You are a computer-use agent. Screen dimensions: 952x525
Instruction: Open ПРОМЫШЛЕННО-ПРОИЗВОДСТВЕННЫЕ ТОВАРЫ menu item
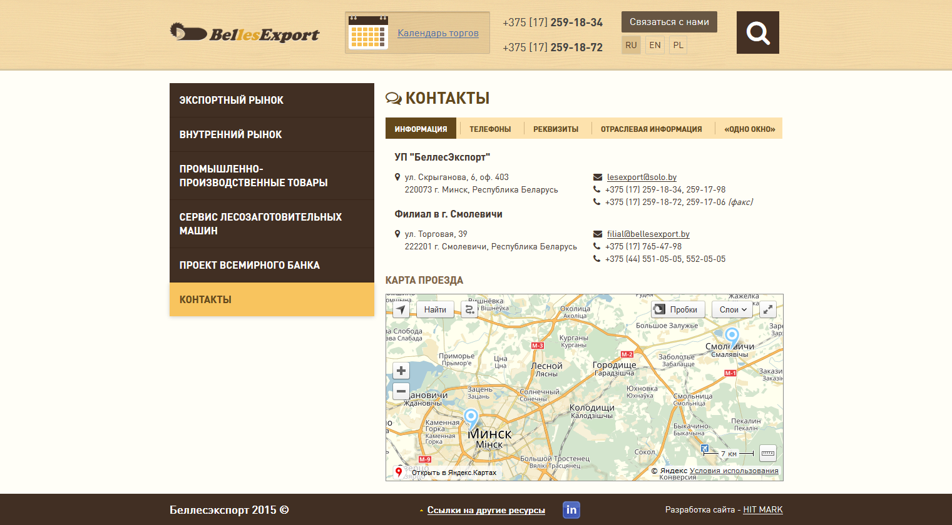point(272,176)
